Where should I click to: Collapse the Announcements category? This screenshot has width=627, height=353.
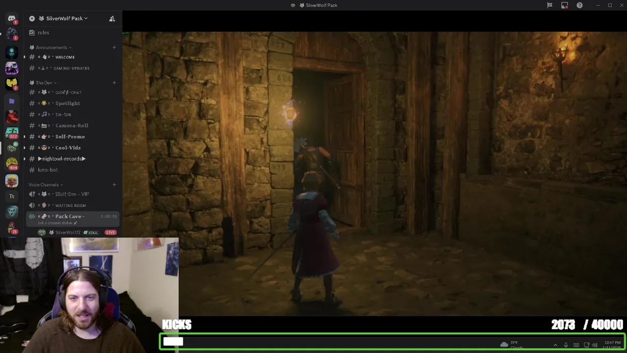(x=51, y=48)
